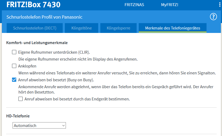
Task: Open the three-dot menu in header
Action: [x=220, y=5]
